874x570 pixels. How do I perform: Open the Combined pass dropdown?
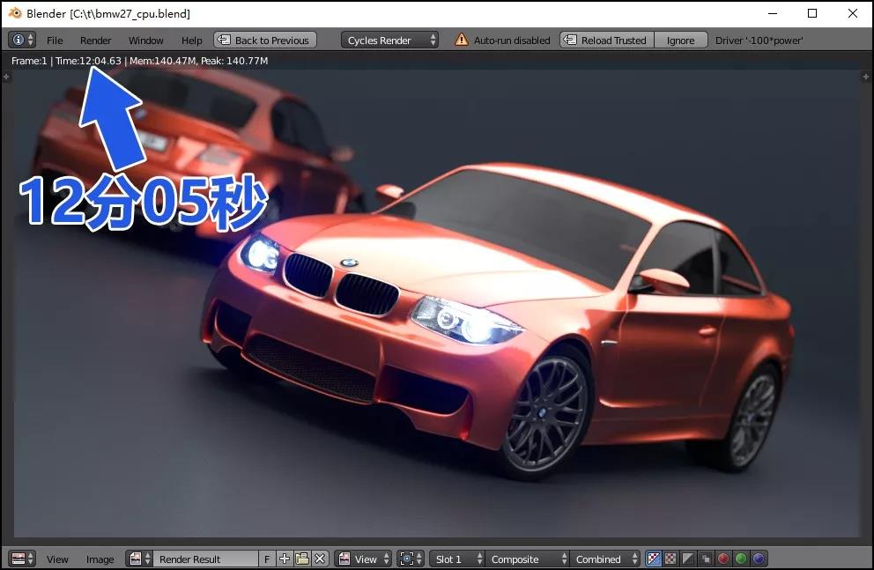tap(604, 559)
